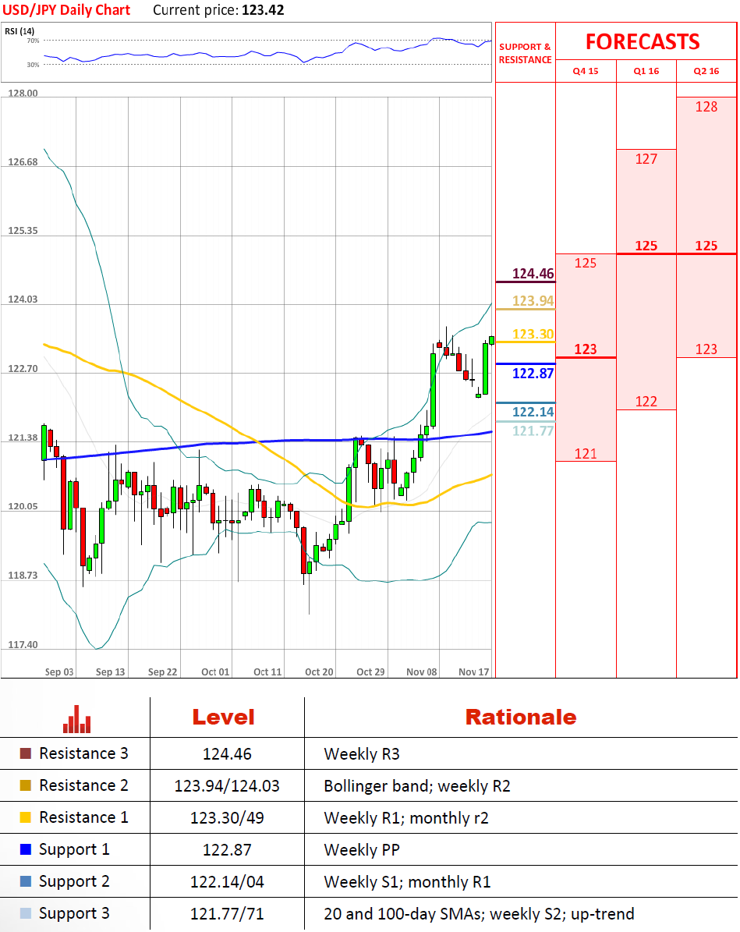Click bold 123 in Q4 15 column
740x932 pixels.
tap(586, 349)
